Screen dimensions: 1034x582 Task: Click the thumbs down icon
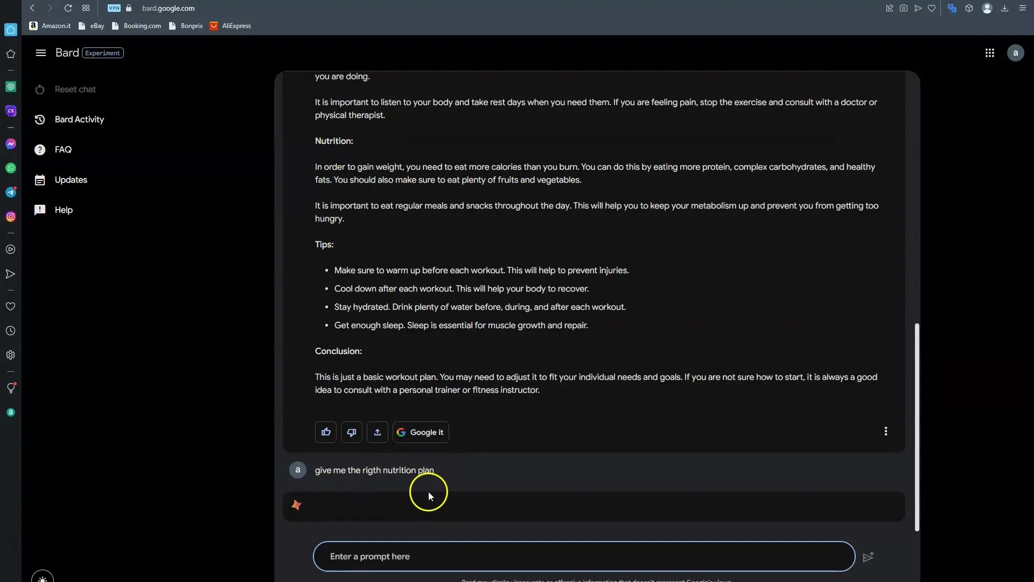[x=352, y=432]
